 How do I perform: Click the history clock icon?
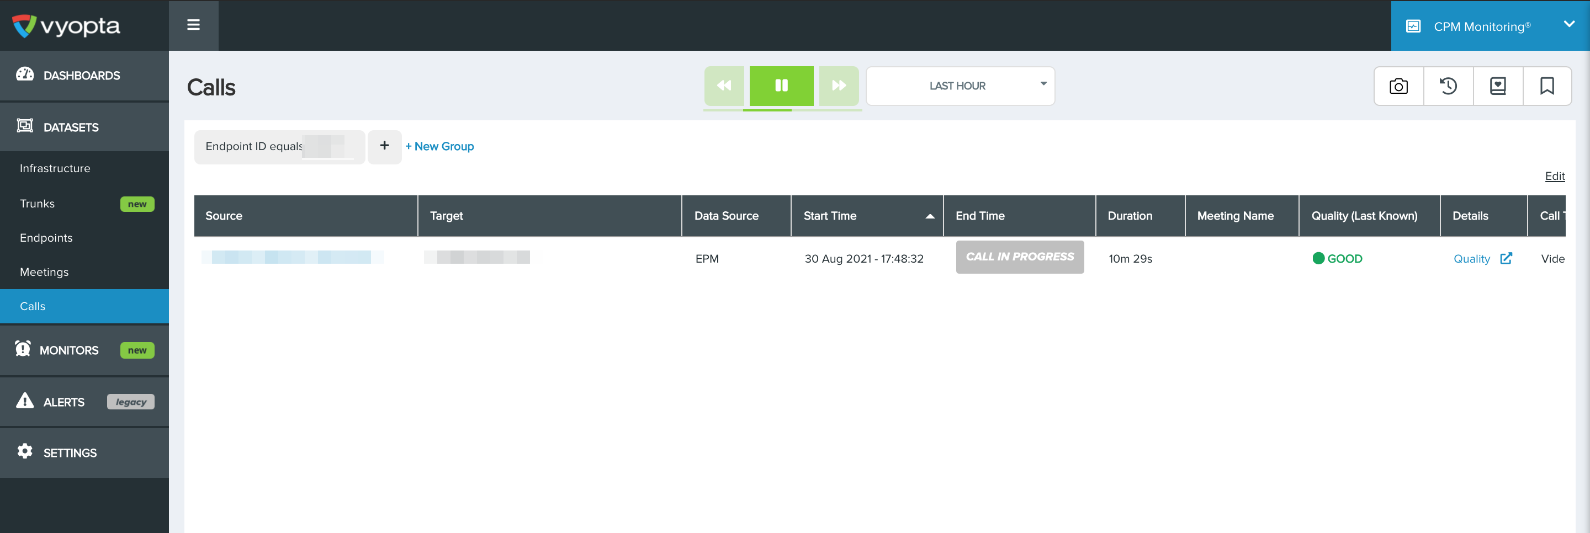coord(1448,86)
